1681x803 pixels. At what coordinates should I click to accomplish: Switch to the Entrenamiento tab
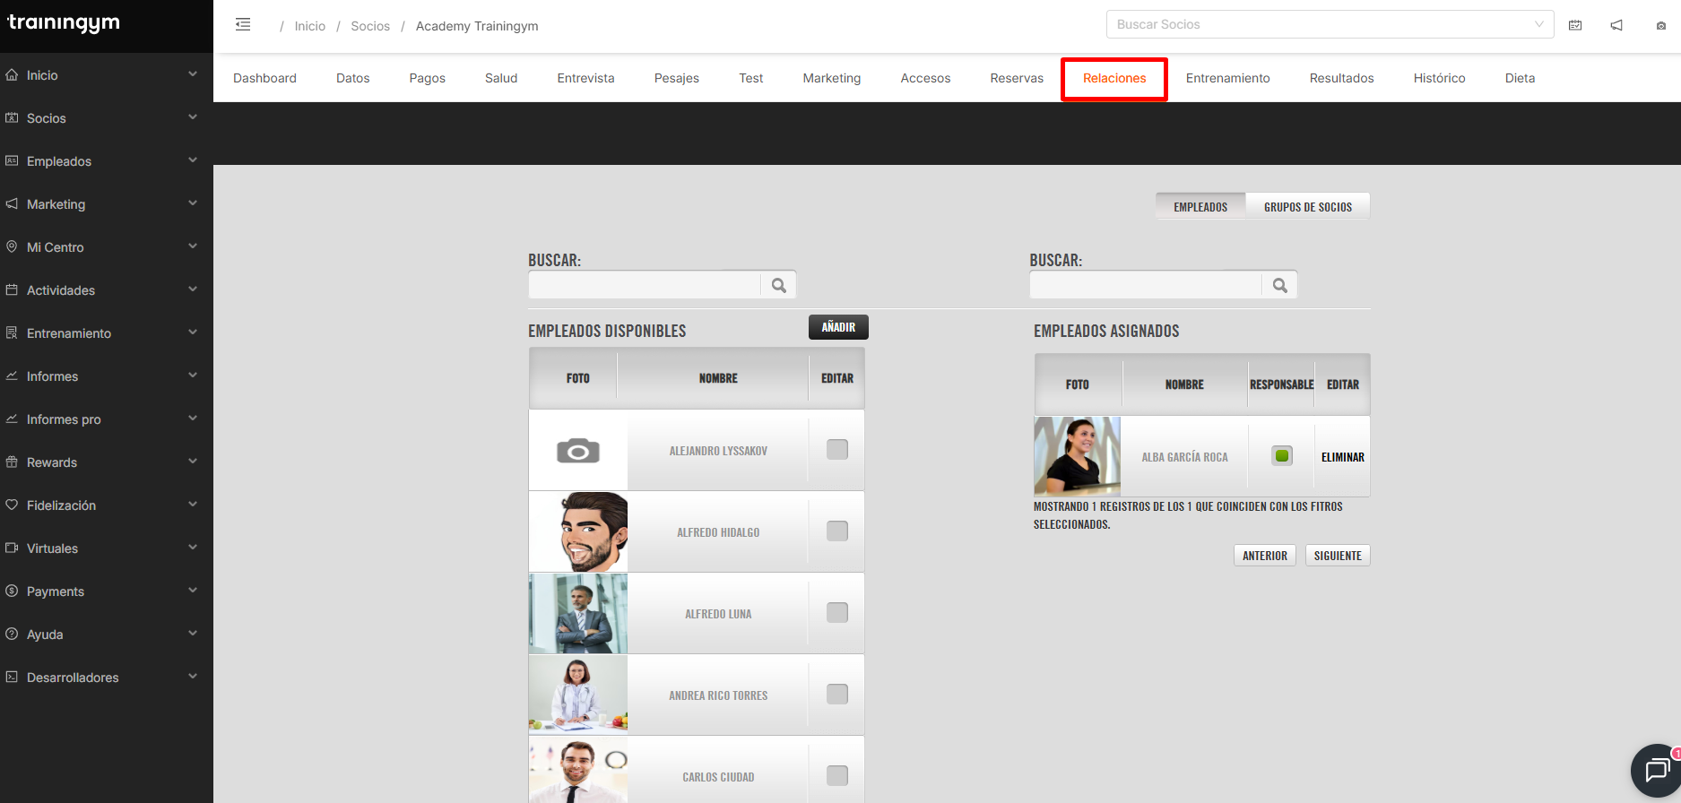(x=1227, y=78)
